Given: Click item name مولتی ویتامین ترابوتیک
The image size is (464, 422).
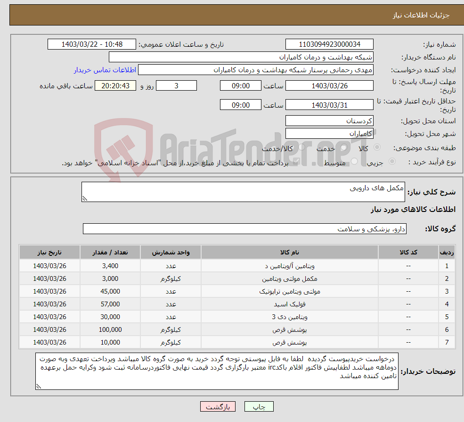Looking at the screenshot, I should point(290,292).
